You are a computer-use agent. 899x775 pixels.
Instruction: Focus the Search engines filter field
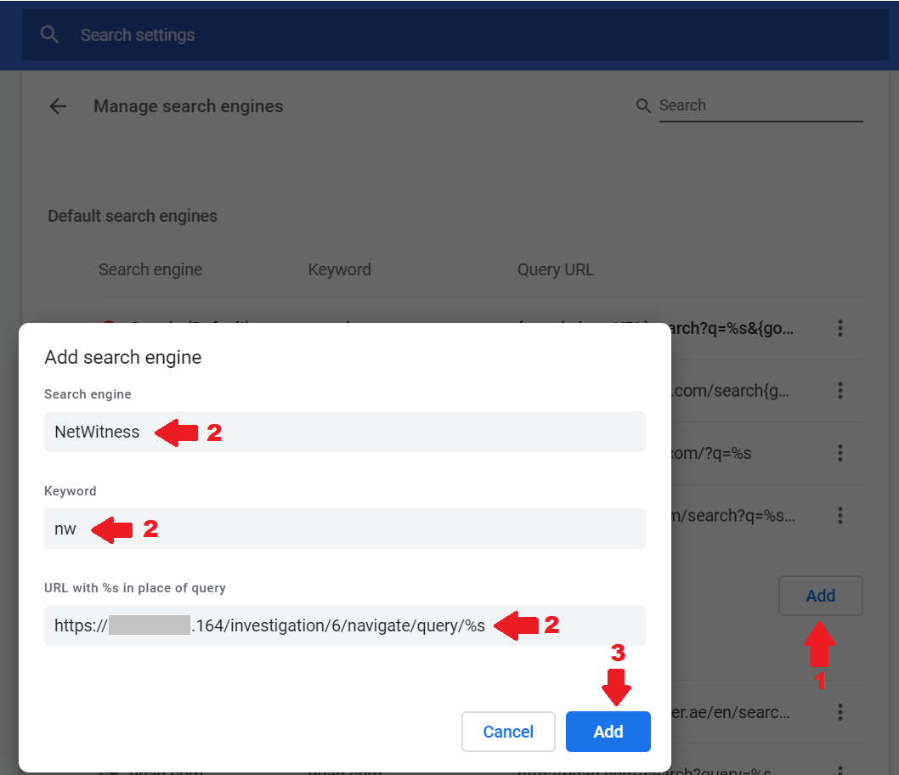coord(760,105)
